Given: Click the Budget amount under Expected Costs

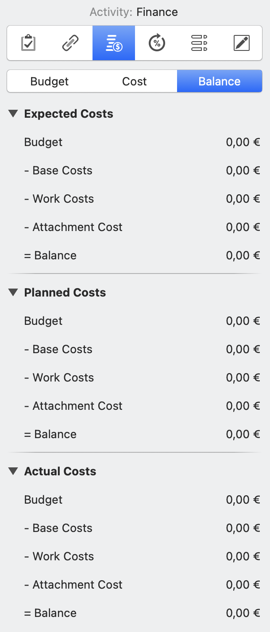Looking at the screenshot, I should coord(243,142).
